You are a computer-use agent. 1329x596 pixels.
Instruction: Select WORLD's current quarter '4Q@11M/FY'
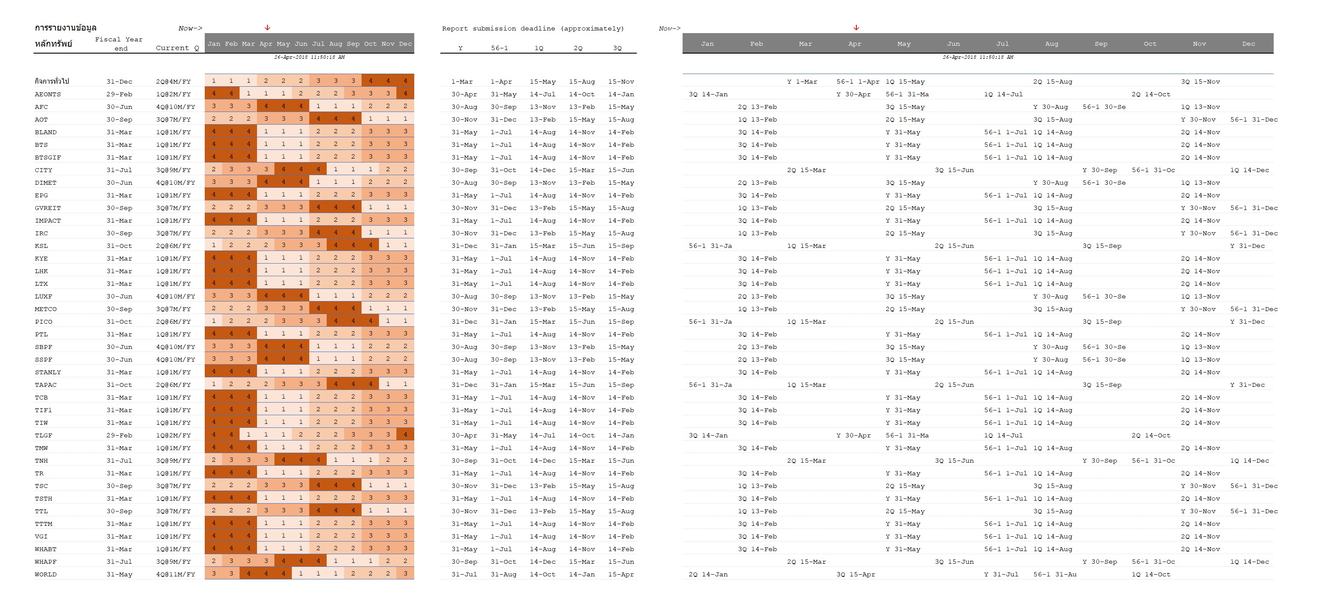click(176, 575)
